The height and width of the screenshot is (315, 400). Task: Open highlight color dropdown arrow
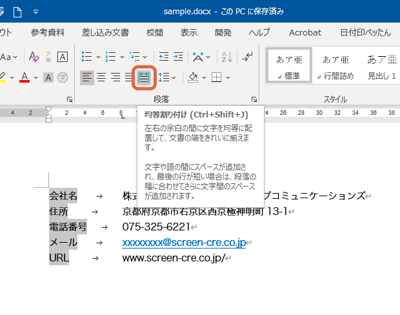[12, 77]
